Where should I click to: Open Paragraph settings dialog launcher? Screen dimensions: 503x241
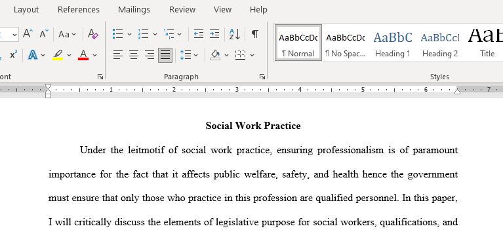[262, 77]
